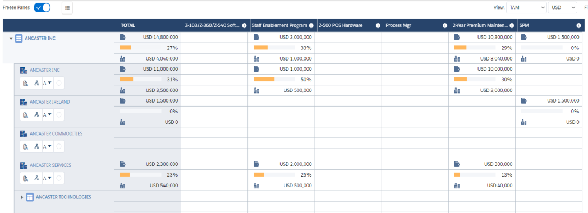Viewport: 588px width, 213px height.
Task: Open the TAM view dropdown
Action: click(526, 7)
